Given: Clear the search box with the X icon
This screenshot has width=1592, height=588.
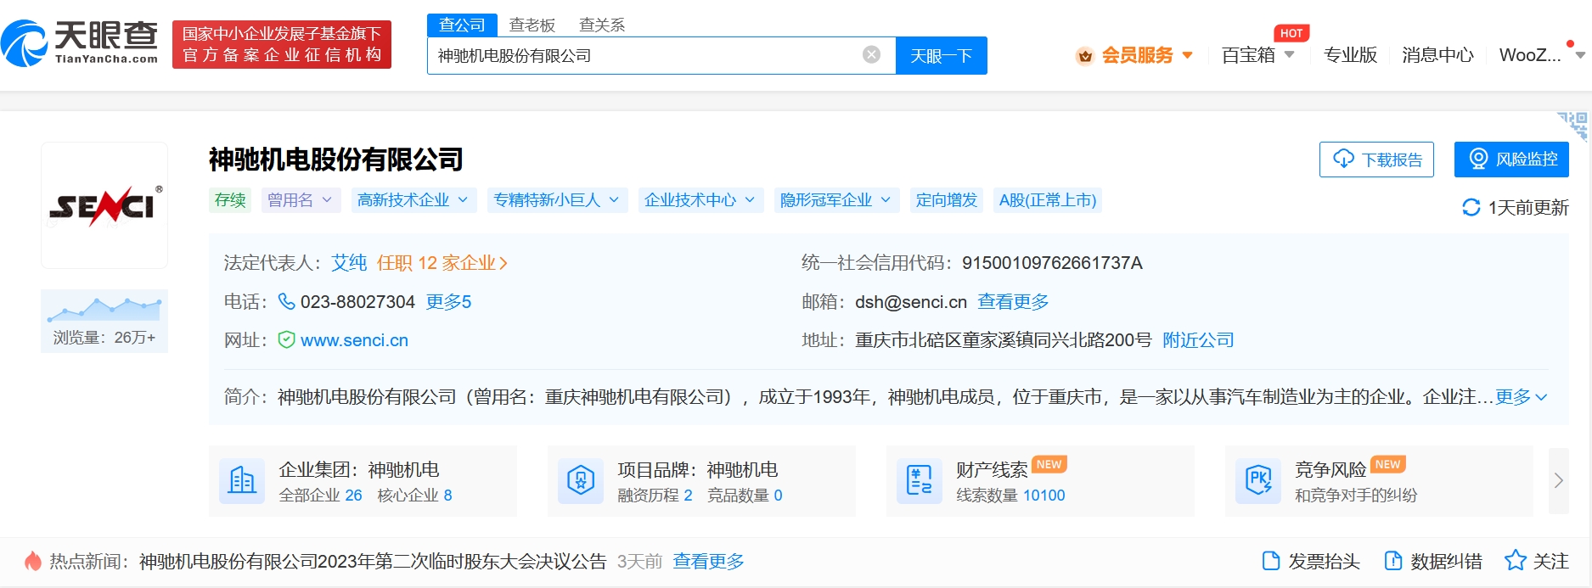Looking at the screenshot, I should tap(871, 55).
